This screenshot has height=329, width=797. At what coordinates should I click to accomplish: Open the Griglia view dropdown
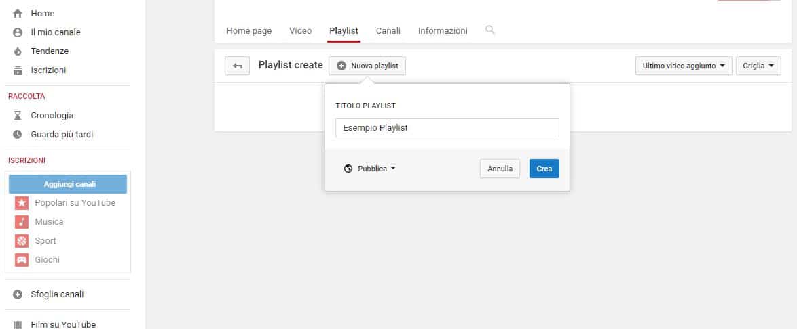(758, 66)
